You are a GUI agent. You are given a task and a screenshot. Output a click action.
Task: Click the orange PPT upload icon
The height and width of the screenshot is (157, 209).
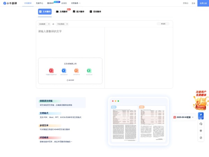(x=76, y=70)
